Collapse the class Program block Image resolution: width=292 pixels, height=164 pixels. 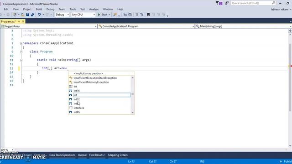(x=21, y=51)
